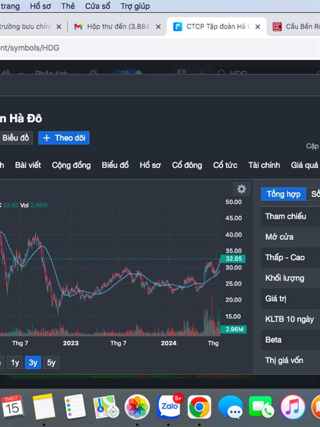Open FaceTime from the Dock
The width and height of the screenshot is (320, 427).
point(261,407)
